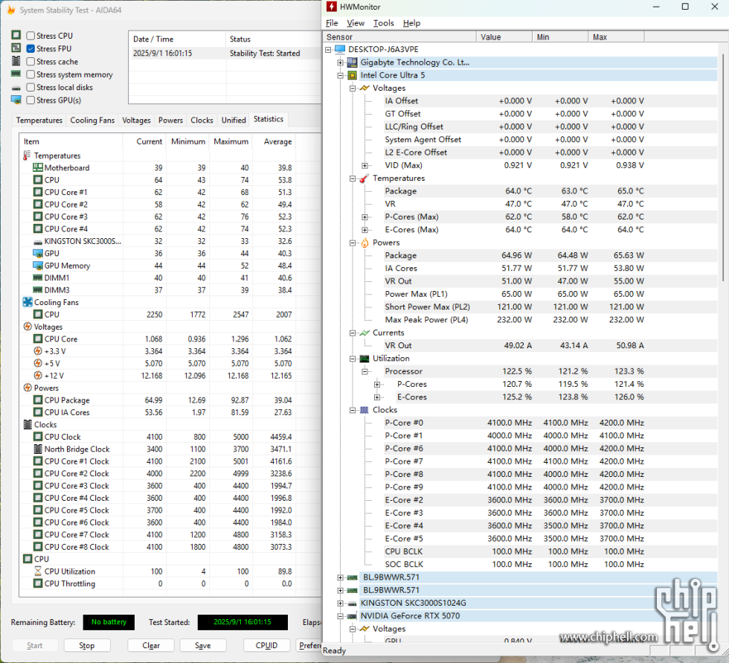Click the CPUID button

click(x=266, y=645)
